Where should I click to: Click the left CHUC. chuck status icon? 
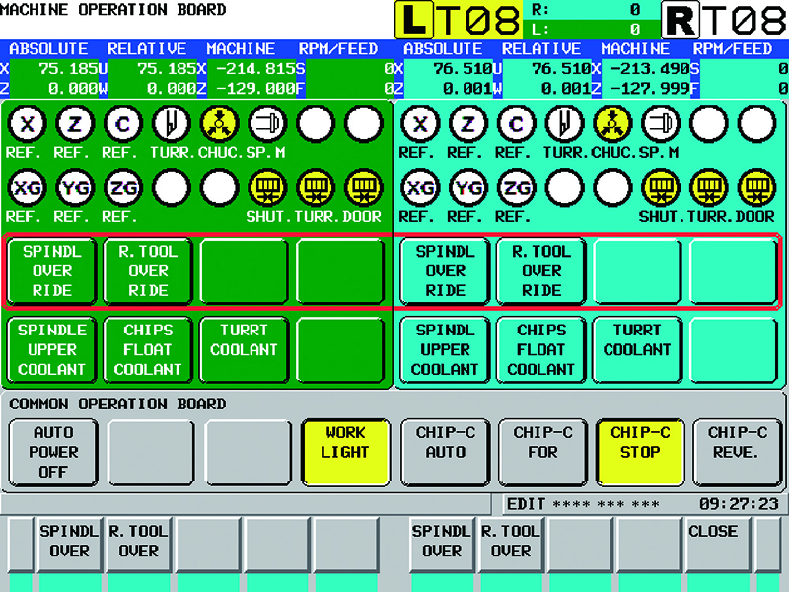click(219, 123)
